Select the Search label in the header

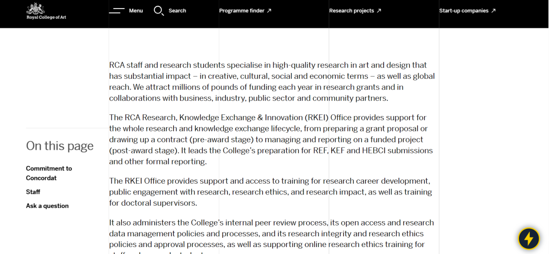point(177,11)
